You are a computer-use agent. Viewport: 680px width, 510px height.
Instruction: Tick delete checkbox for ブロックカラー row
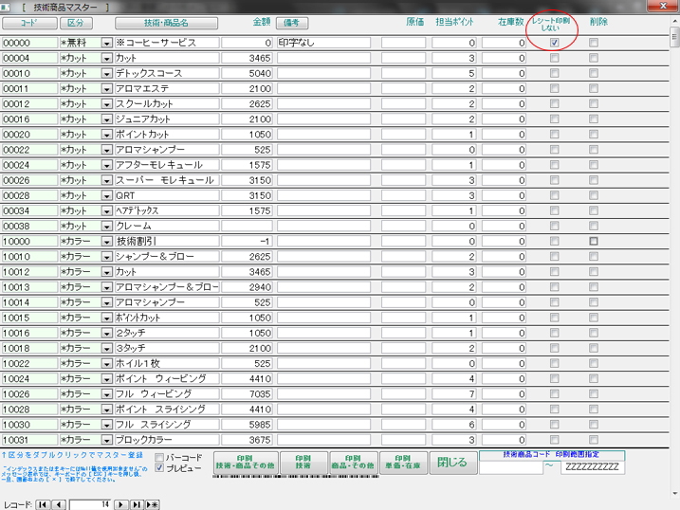click(x=594, y=439)
